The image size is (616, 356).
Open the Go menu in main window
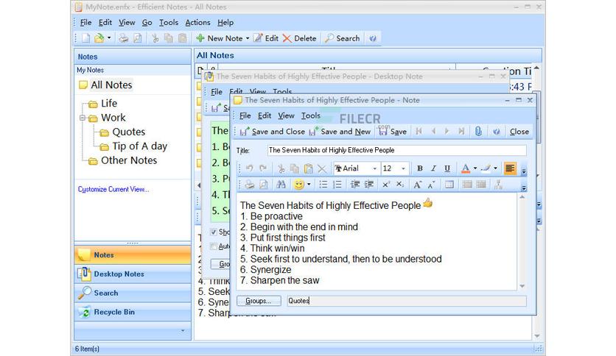point(147,23)
